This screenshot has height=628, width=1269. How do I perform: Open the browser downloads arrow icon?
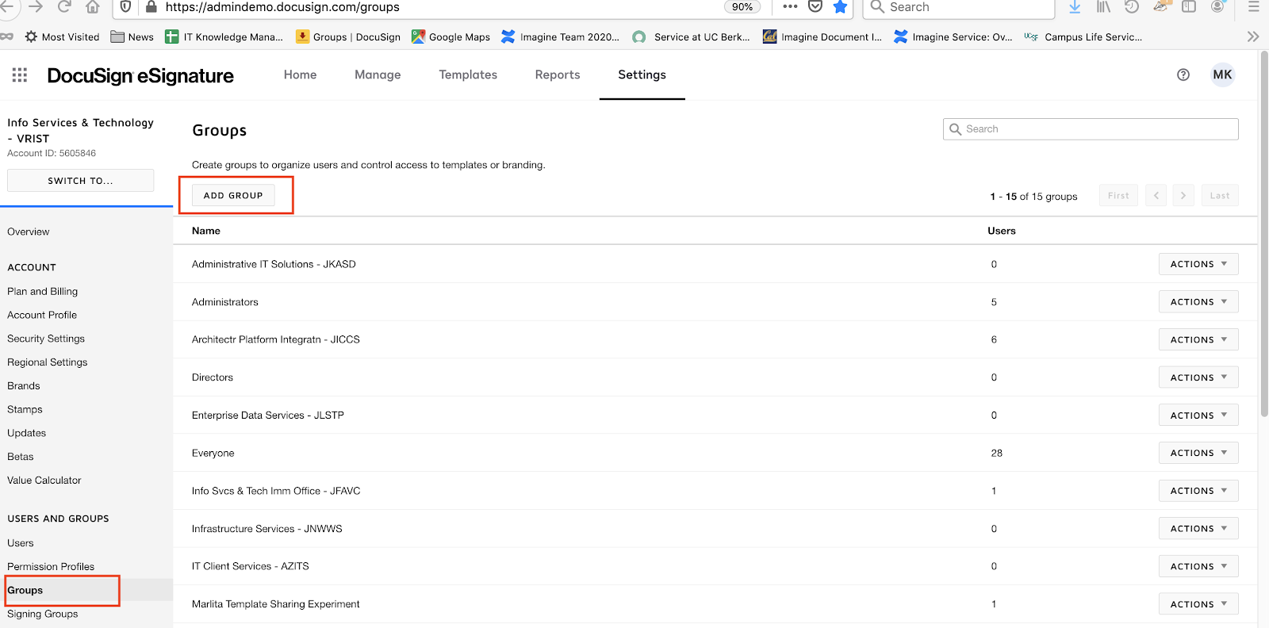click(x=1075, y=7)
